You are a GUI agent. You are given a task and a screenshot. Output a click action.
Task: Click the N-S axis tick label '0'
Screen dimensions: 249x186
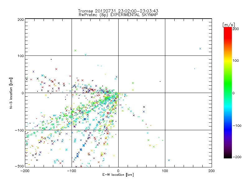pyautogui.click(x=23, y=93)
